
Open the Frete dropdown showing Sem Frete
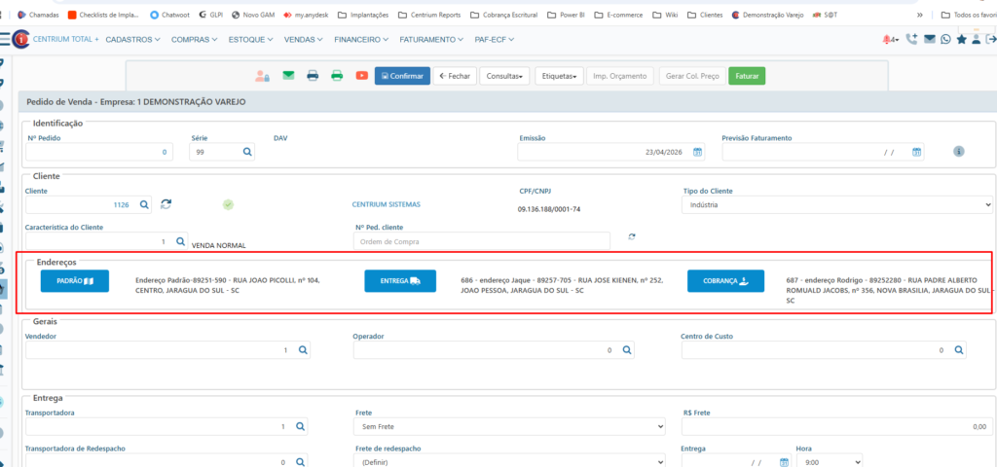(x=509, y=426)
